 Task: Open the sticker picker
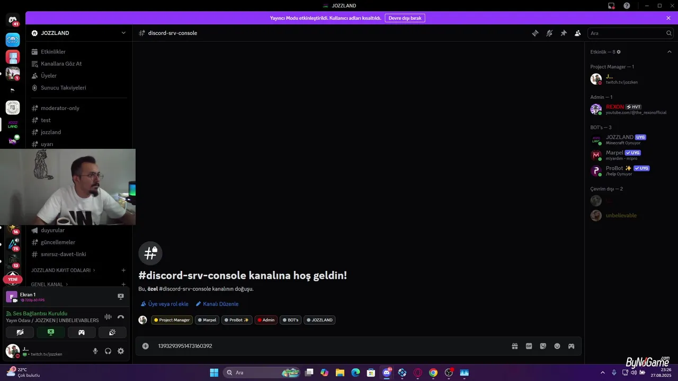(543, 346)
